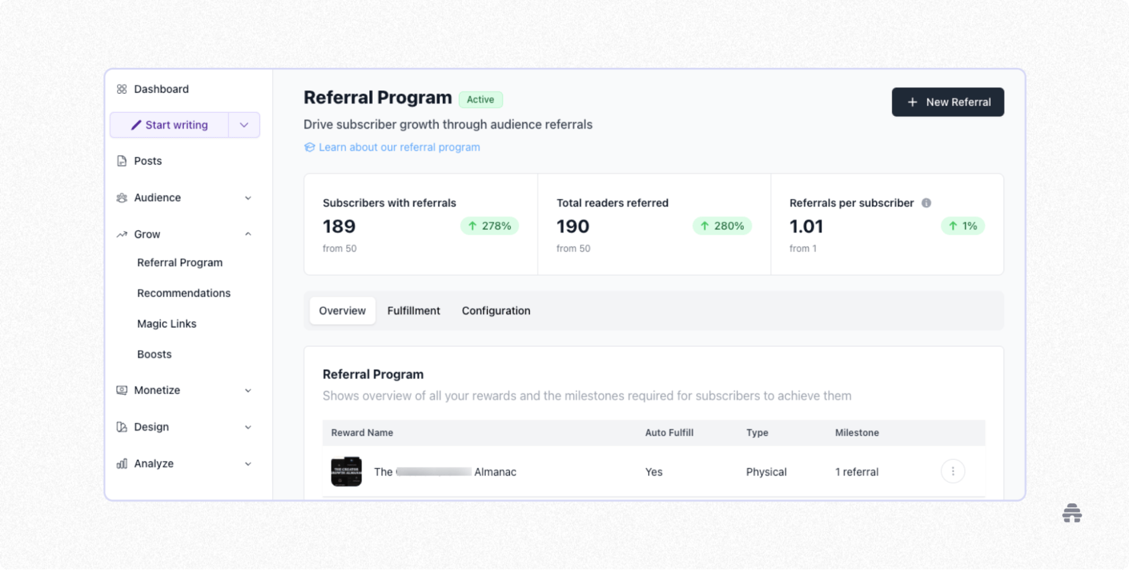Image resolution: width=1129 pixels, height=570 pixels.
Task: Collapse the Grow section
Action: [x=248, y=234]
